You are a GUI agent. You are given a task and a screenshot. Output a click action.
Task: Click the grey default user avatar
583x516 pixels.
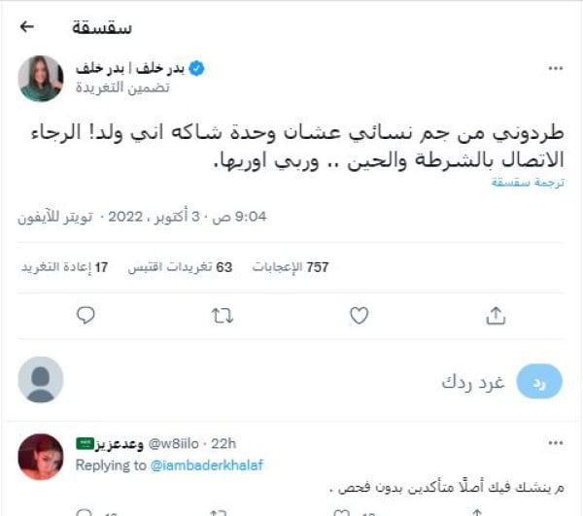41,380
